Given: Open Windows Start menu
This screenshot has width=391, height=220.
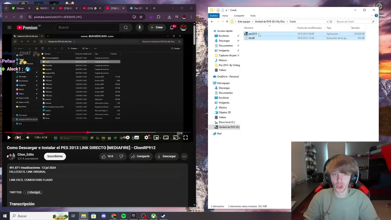Looking at the screenshot, I should (x=5, y=216).
